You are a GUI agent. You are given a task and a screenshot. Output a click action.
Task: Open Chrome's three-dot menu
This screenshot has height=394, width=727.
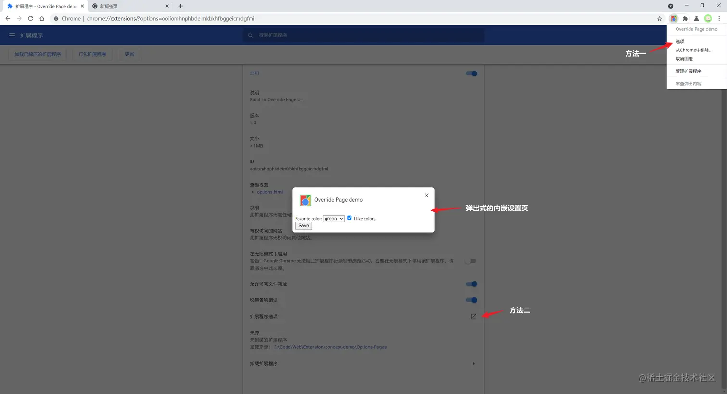[x=719, y=18]
